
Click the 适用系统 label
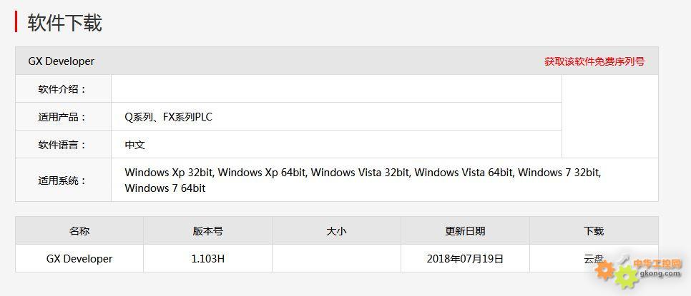click(x=62, y=180)
